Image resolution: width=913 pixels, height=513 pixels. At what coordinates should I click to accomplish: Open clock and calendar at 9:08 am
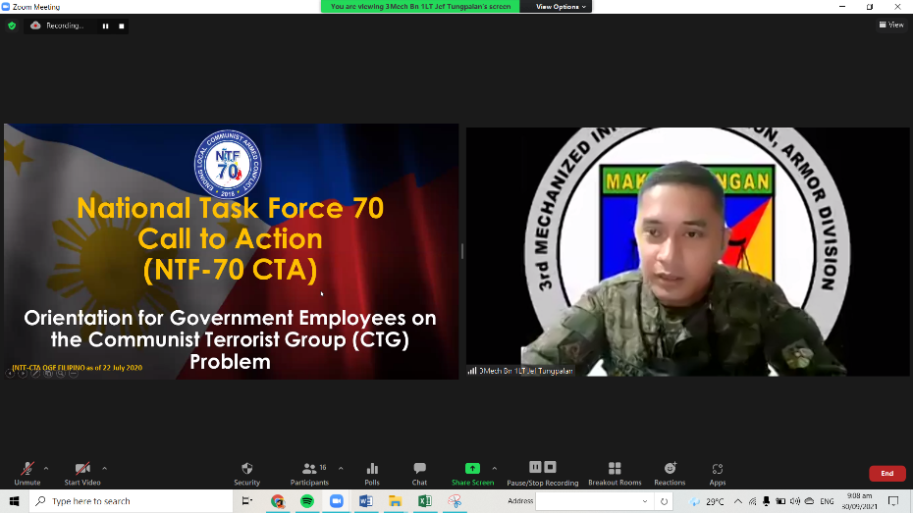click(859, 501)
